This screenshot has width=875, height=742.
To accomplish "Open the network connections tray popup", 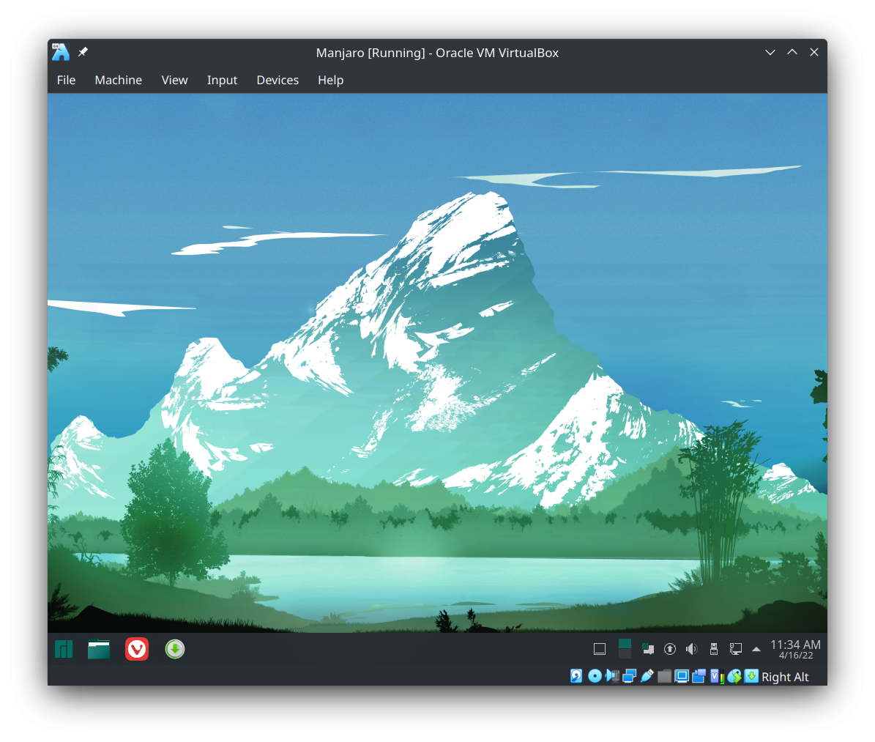I will pos(735,649).
